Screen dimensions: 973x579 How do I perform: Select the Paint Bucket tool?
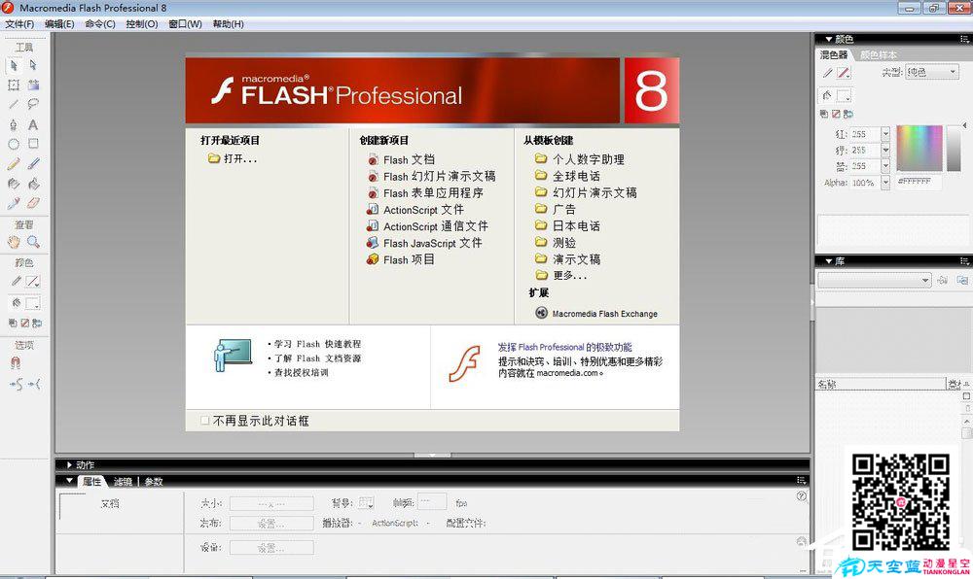pos(33,184)
